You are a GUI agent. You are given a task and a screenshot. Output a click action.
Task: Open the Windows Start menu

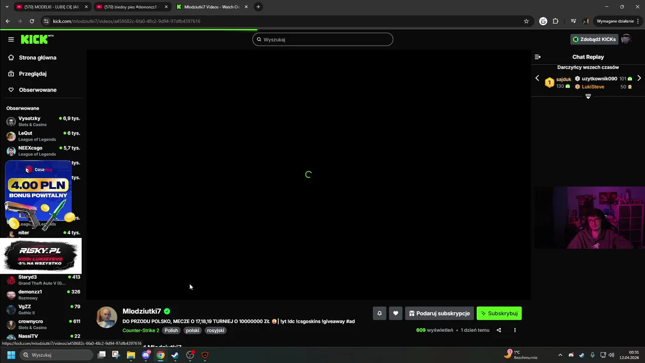coord(11,355)
